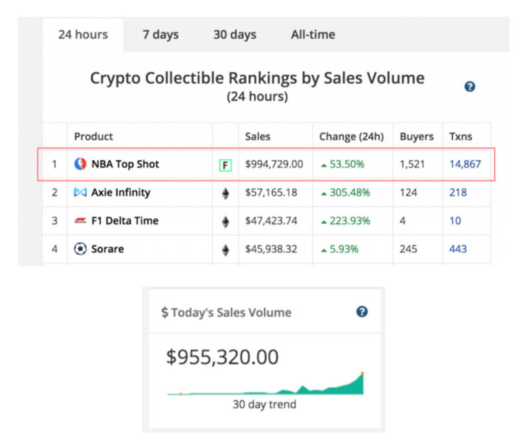
Task: Open the NBA Top Shot product link
Action: [x=125, y=164]
